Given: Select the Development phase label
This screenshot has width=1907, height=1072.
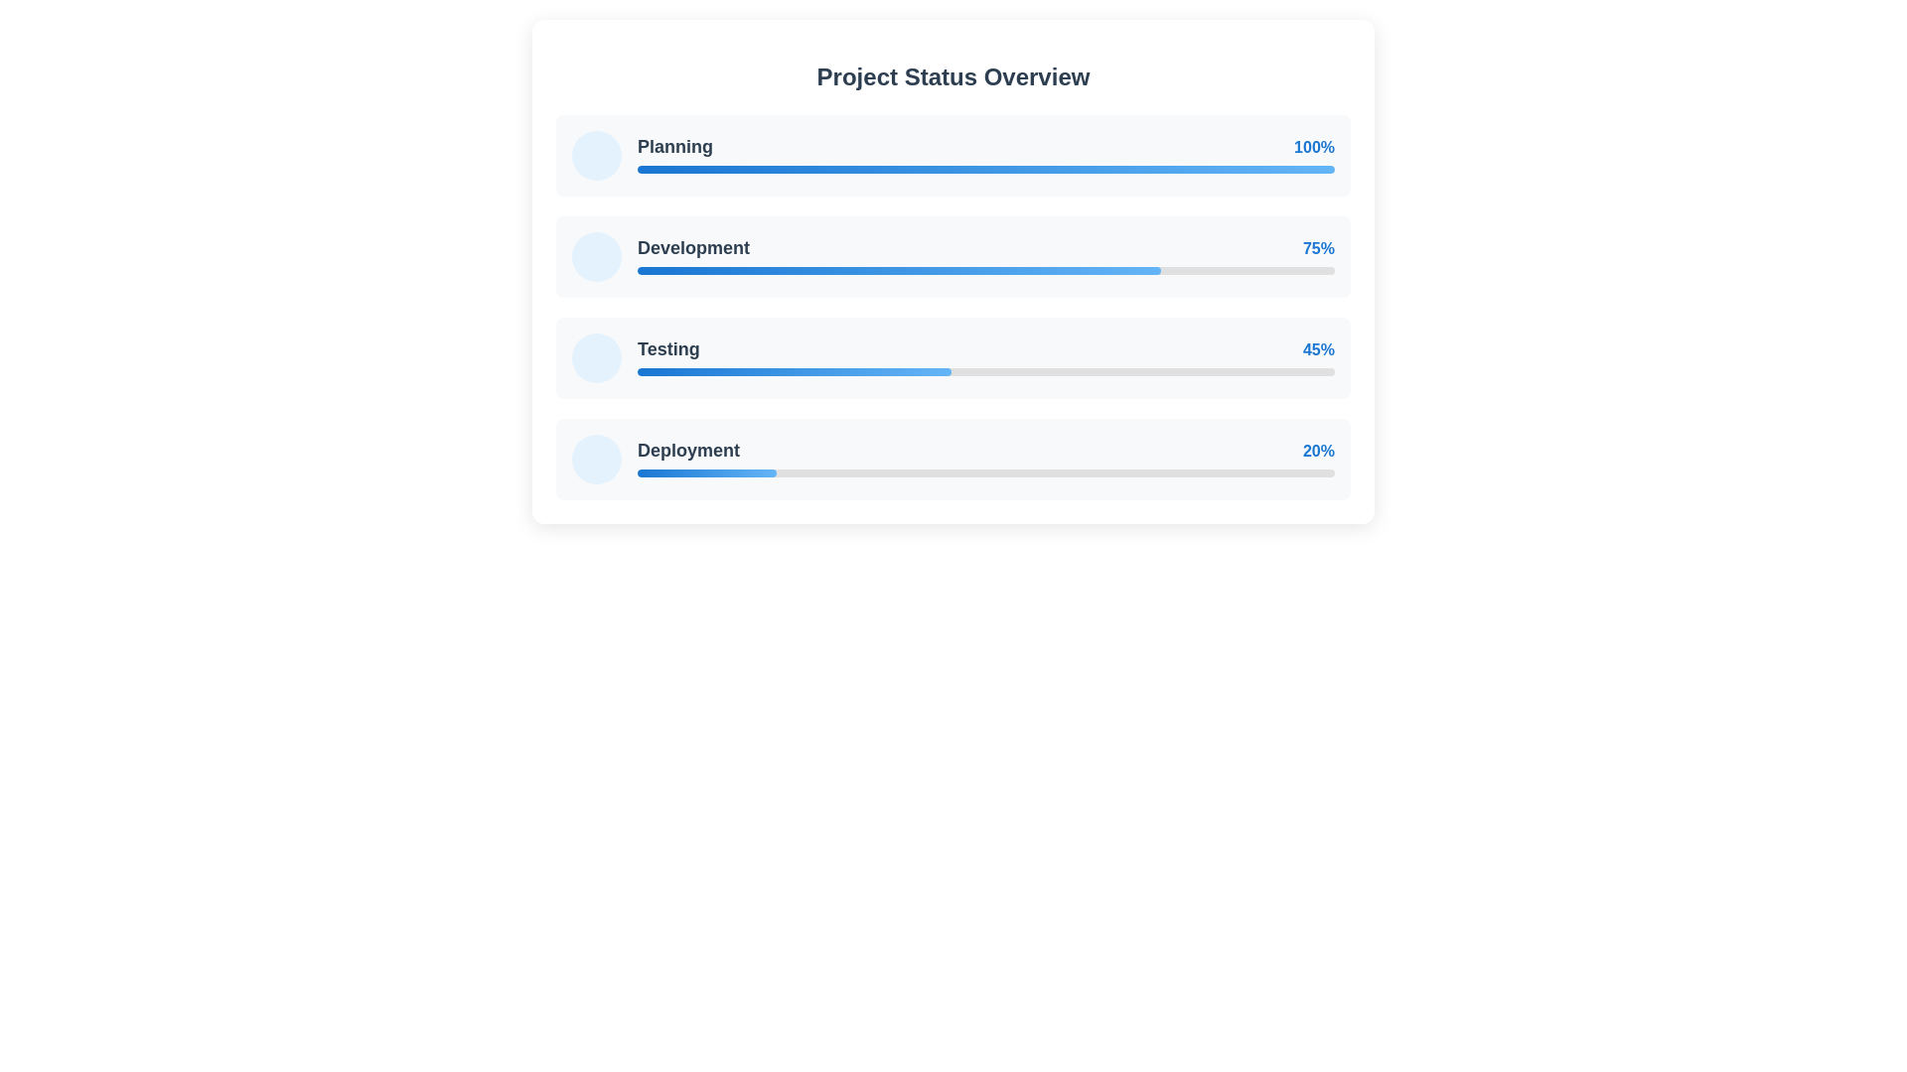Looking at the screenshot, I should coord(692,248).
